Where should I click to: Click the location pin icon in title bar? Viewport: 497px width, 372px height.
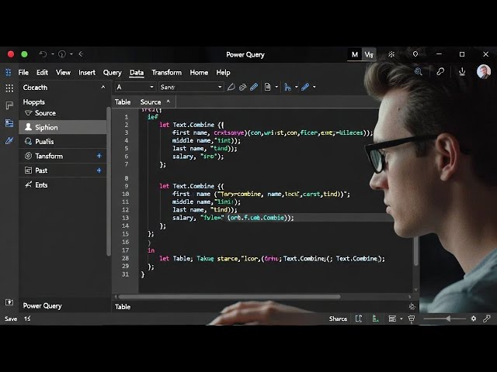coord(415,54)
